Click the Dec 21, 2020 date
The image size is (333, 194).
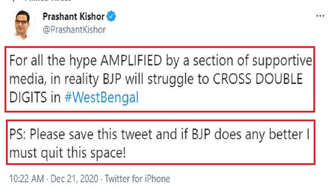click(x=75, y=179)
